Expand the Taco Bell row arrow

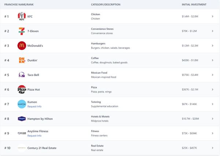[213, 75]
